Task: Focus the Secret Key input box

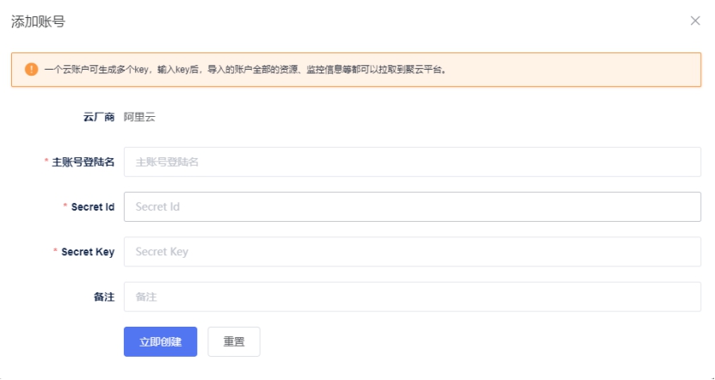Action: point(412,252)
